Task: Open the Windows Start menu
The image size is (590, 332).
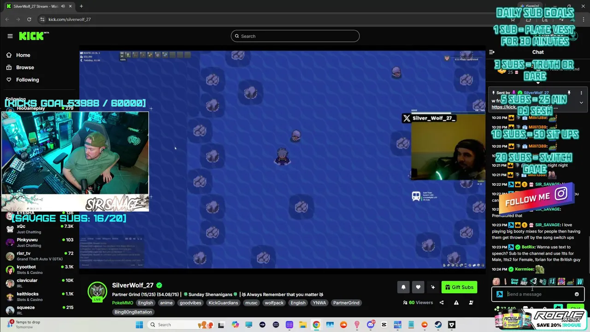Action: (x=139, y=325)
